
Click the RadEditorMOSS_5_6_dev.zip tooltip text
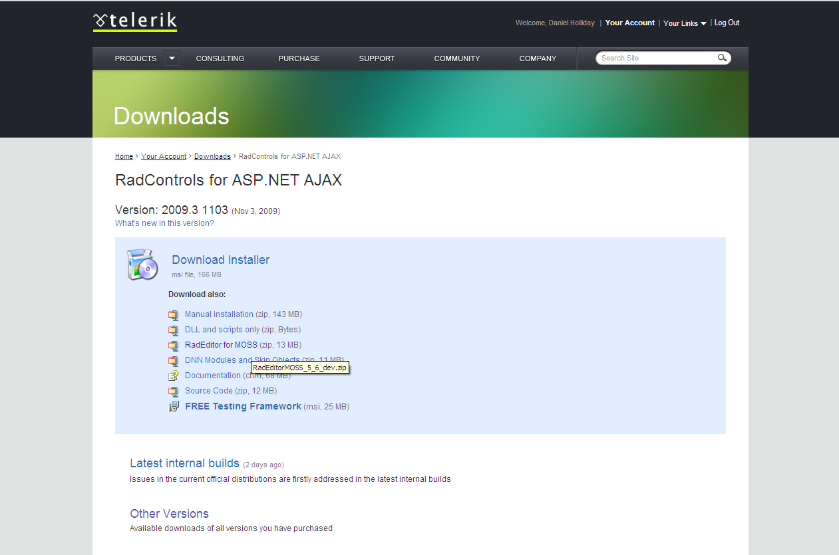click(x=300, y=368)
